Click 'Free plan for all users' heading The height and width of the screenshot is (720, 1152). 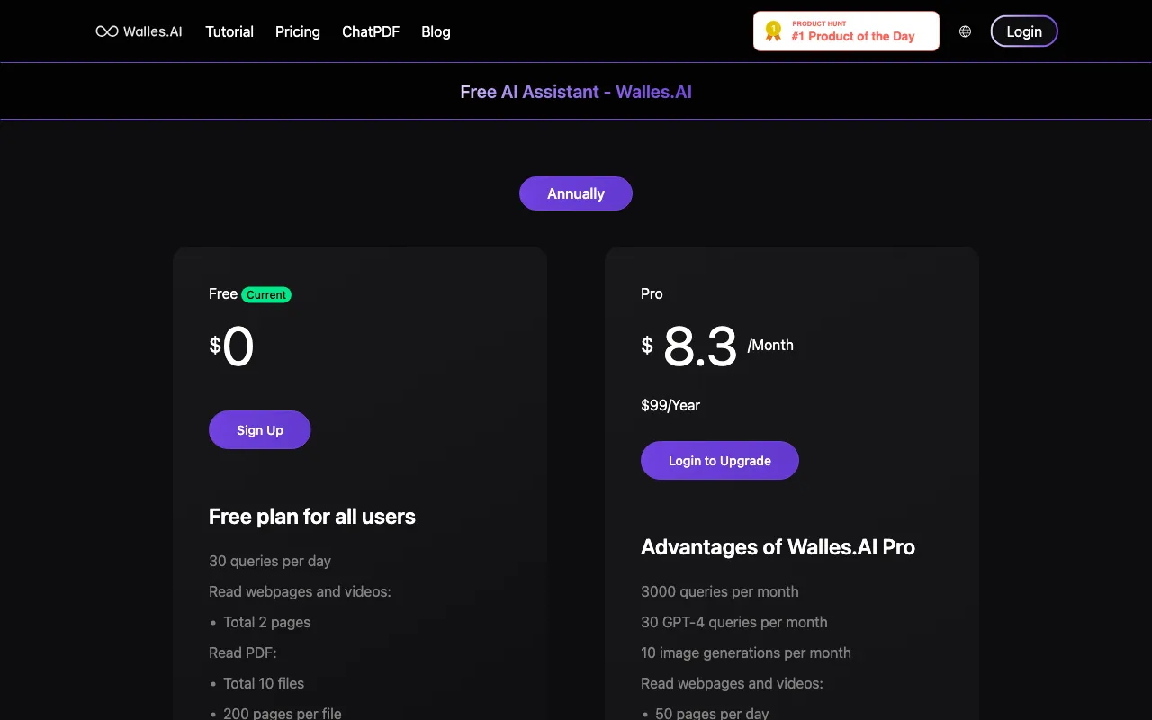pyautogui.click(x=312, y=517)
